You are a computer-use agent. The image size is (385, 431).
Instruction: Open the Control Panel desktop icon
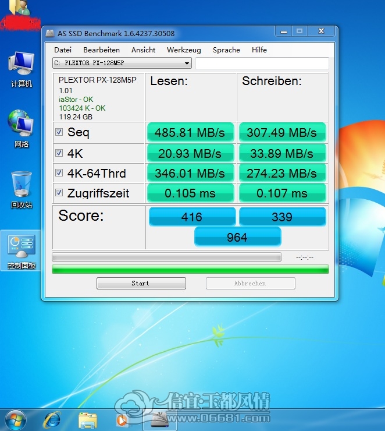pyautogui.click(x=22, y=250)
